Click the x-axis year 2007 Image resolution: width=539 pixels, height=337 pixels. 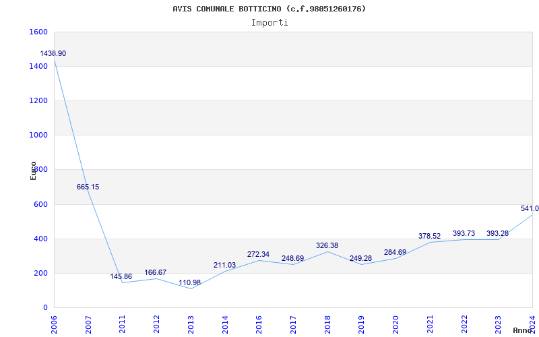click(x=88, y=325)
